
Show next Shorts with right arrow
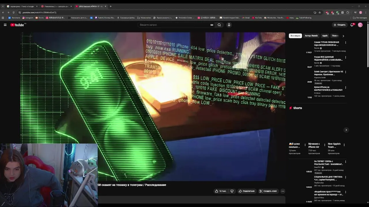click(346, 130)
